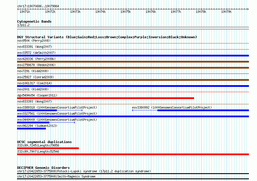Select the DGV Structural Variants track heading
The height and width of the screenshot is (181, 257).
point(107,37)
